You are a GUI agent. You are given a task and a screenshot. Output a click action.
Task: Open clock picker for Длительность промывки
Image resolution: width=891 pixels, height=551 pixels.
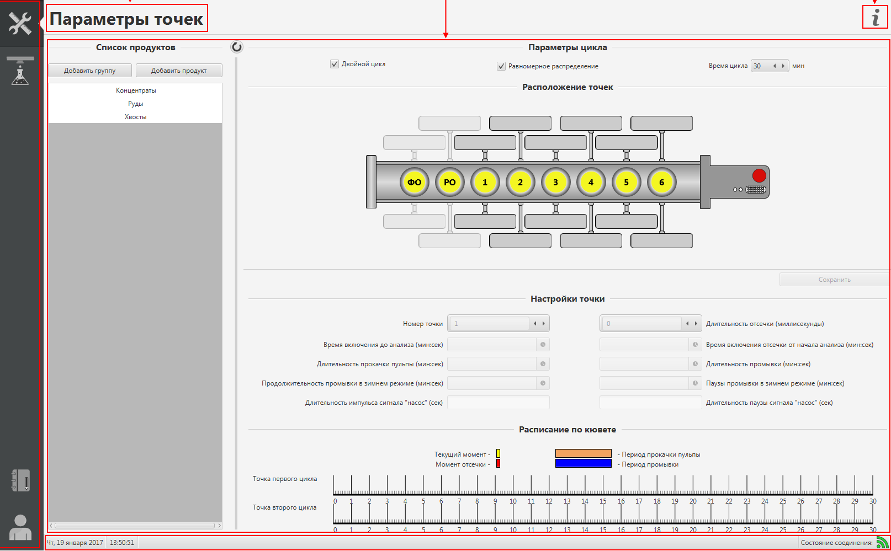point(696,364)
